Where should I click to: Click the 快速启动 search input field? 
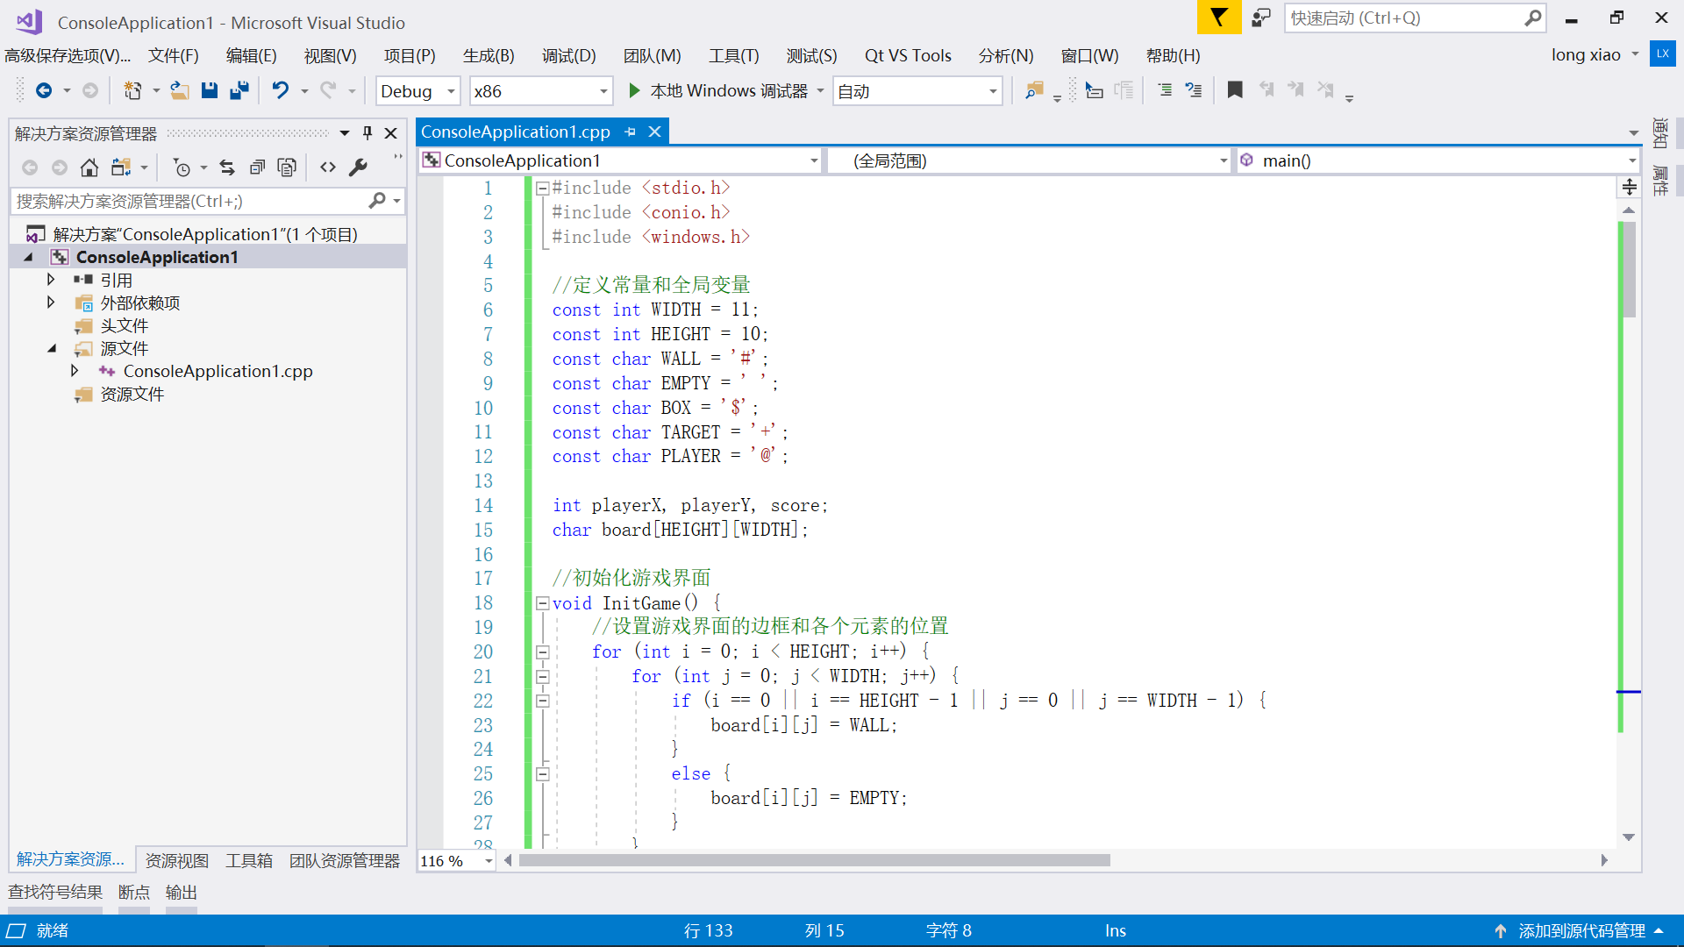[x=1403, y=18]
